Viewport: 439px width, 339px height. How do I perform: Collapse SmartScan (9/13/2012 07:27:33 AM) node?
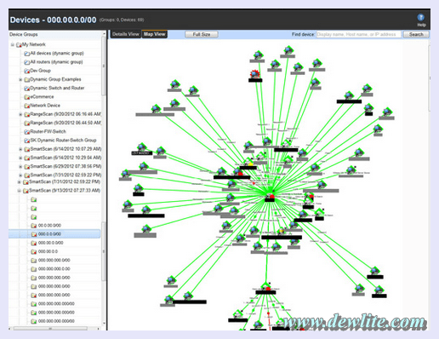(19, 191)
